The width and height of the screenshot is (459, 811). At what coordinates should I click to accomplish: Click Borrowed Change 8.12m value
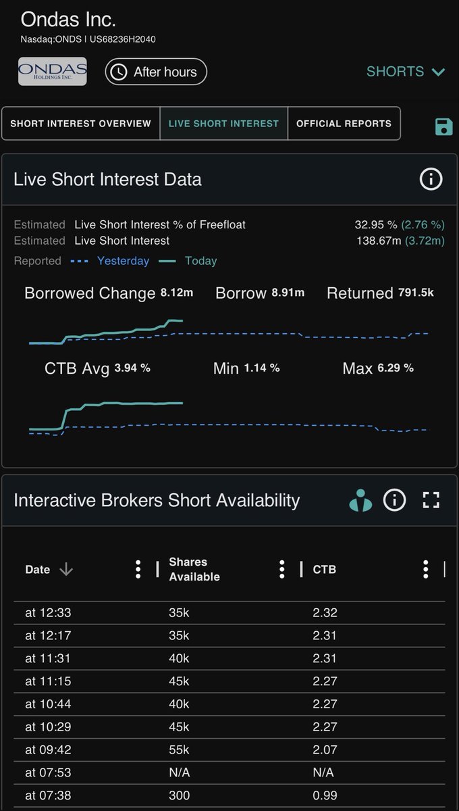[x=178, y=293]
